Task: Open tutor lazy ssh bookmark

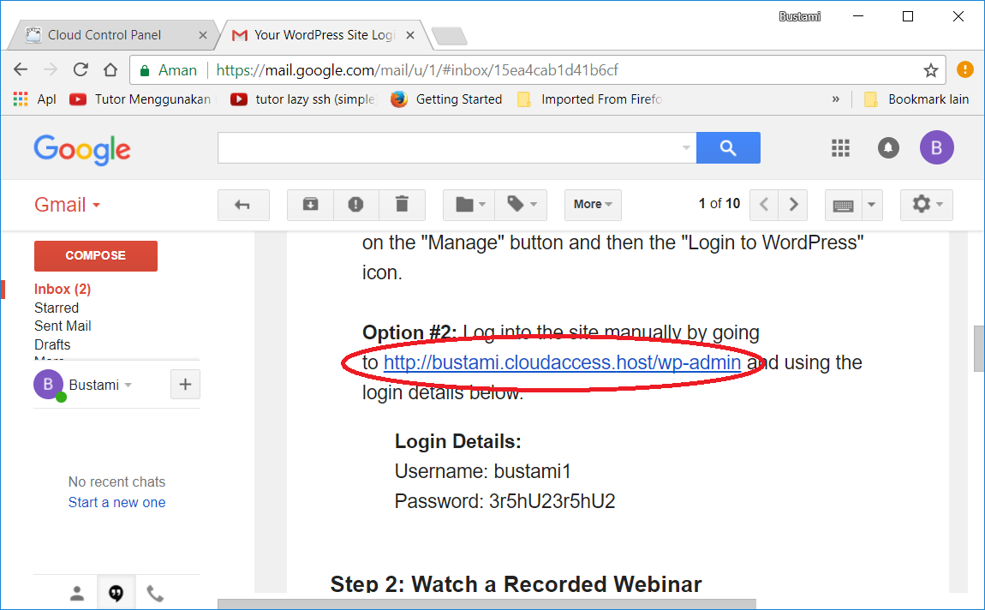Action: tap(303, 99)
